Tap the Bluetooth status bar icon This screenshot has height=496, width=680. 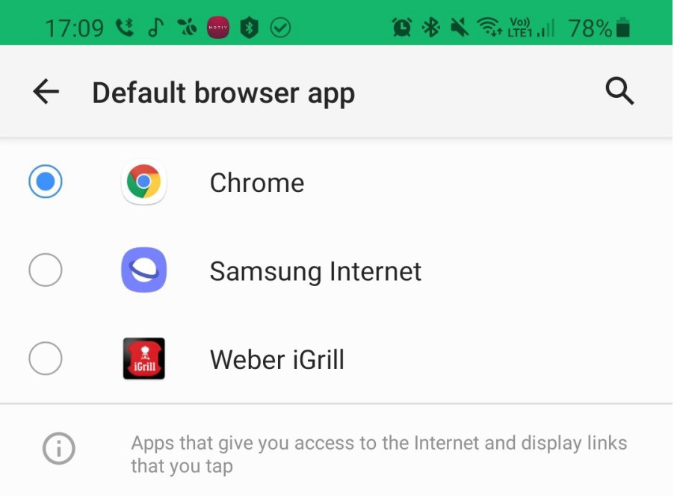(430, 28)
